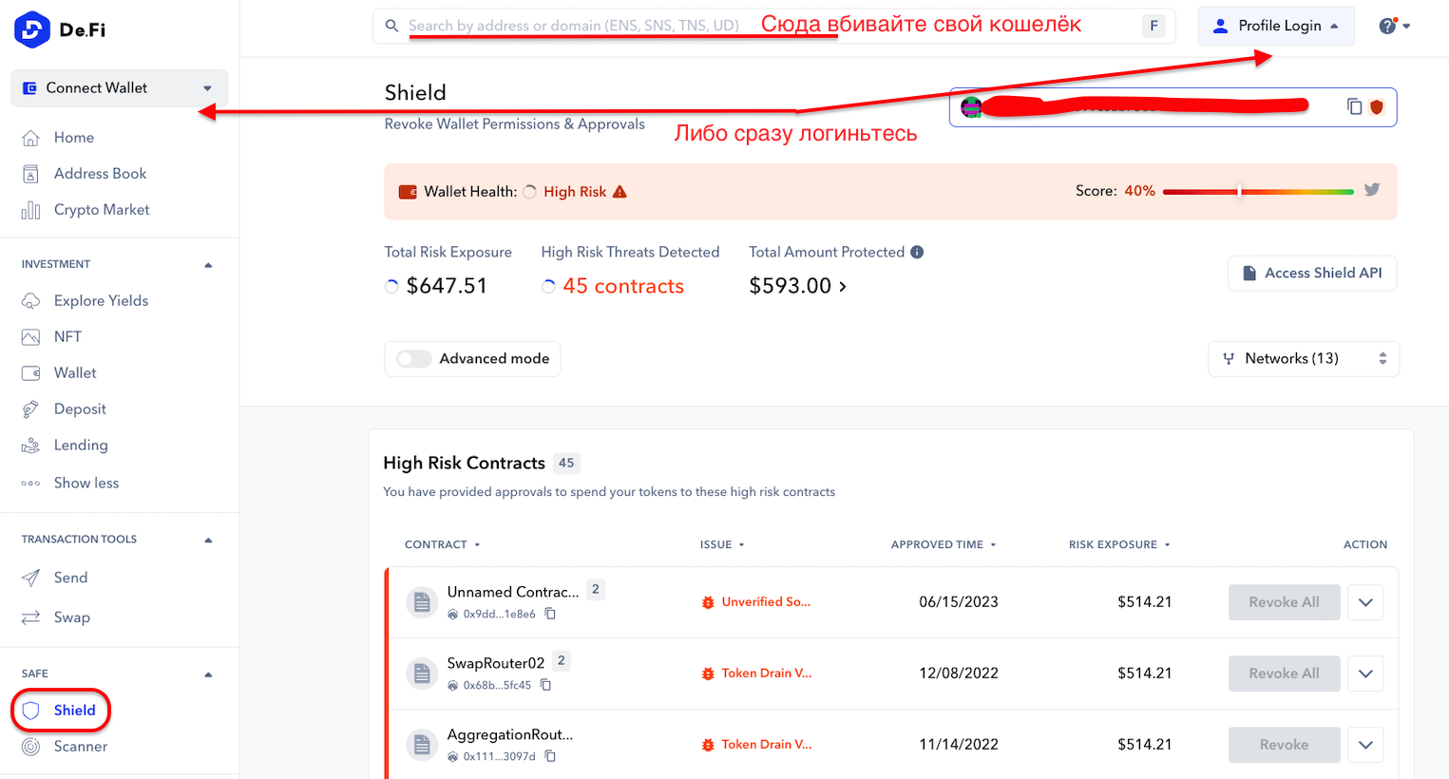The width and height of the screenshot is (1449, 779).
Task: Open Explore Yields
Action: tap(101, 301)
